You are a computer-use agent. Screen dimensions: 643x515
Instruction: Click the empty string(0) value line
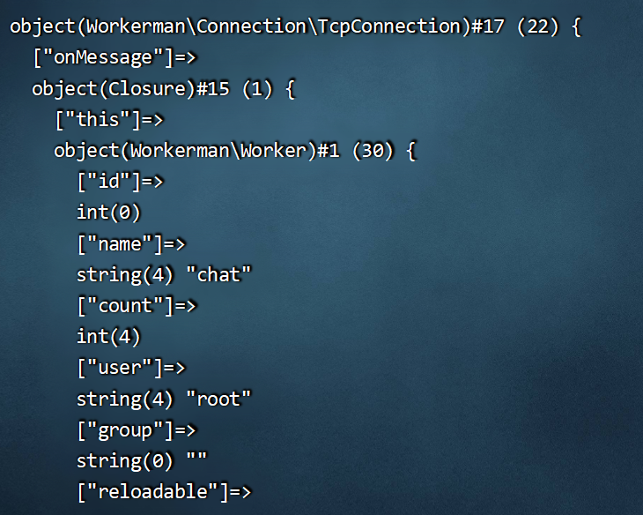(x=142, y=461)
